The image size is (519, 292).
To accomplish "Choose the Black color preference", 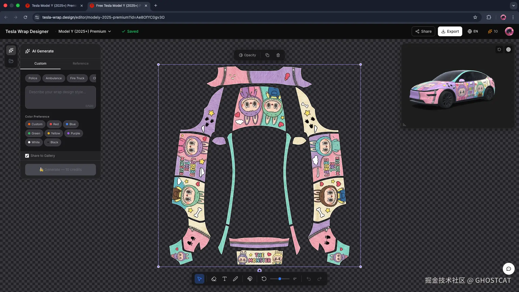I will [x=52, y=142].
